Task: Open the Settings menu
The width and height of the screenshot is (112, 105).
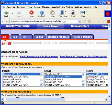Action: tap(79, 7)
